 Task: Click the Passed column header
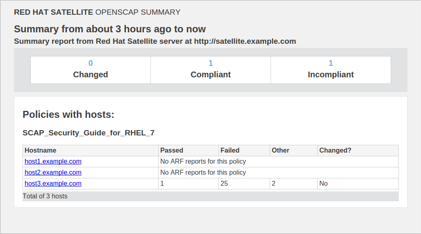(172, 151)
